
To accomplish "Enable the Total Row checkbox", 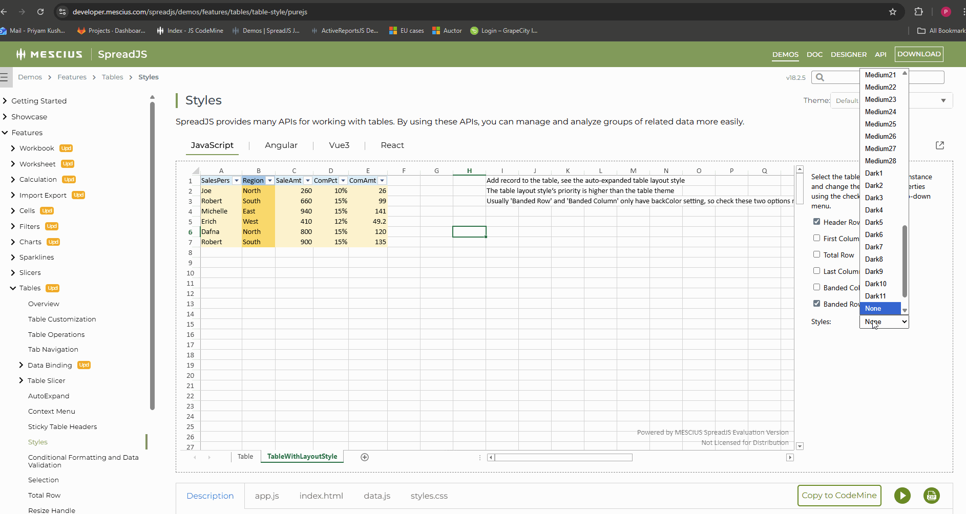I will (x=816, y=254).
